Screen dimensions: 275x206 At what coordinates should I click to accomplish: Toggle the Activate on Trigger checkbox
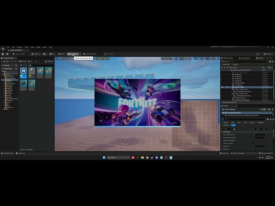(x=253, y=143)
